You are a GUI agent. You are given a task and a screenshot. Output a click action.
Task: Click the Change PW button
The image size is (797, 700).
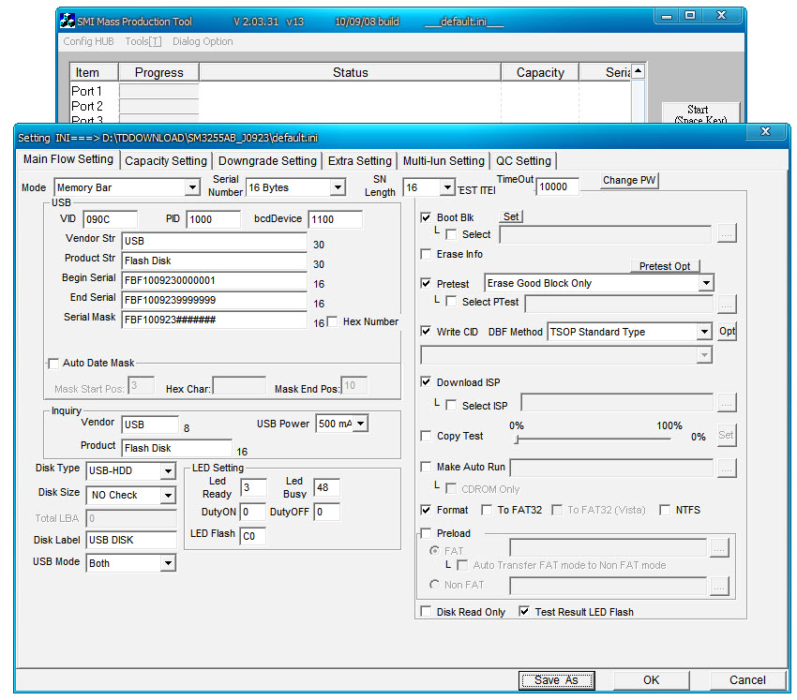click(629, 181)
